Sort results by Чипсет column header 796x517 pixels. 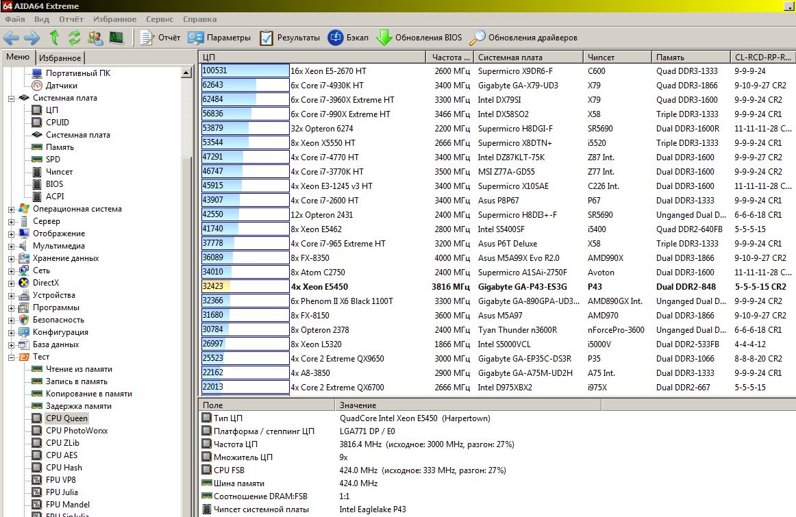click(x=617, y=58)
